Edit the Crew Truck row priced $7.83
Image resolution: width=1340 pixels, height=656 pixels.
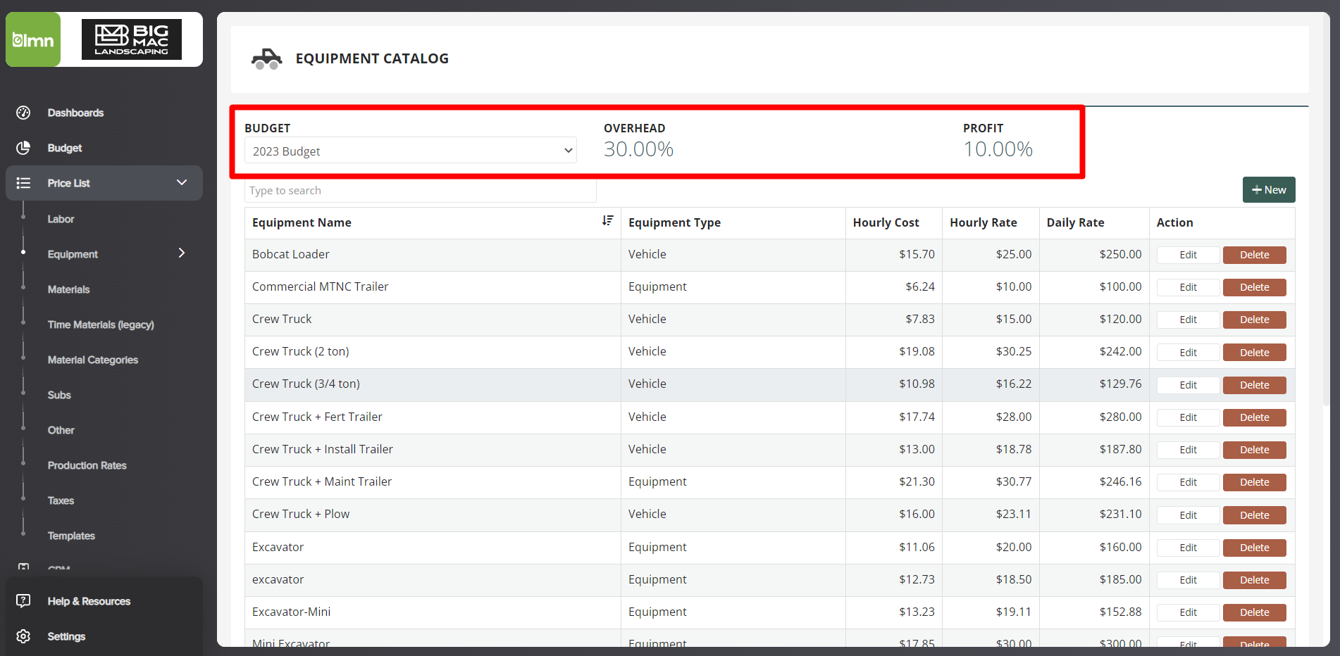coord(1188,320)
